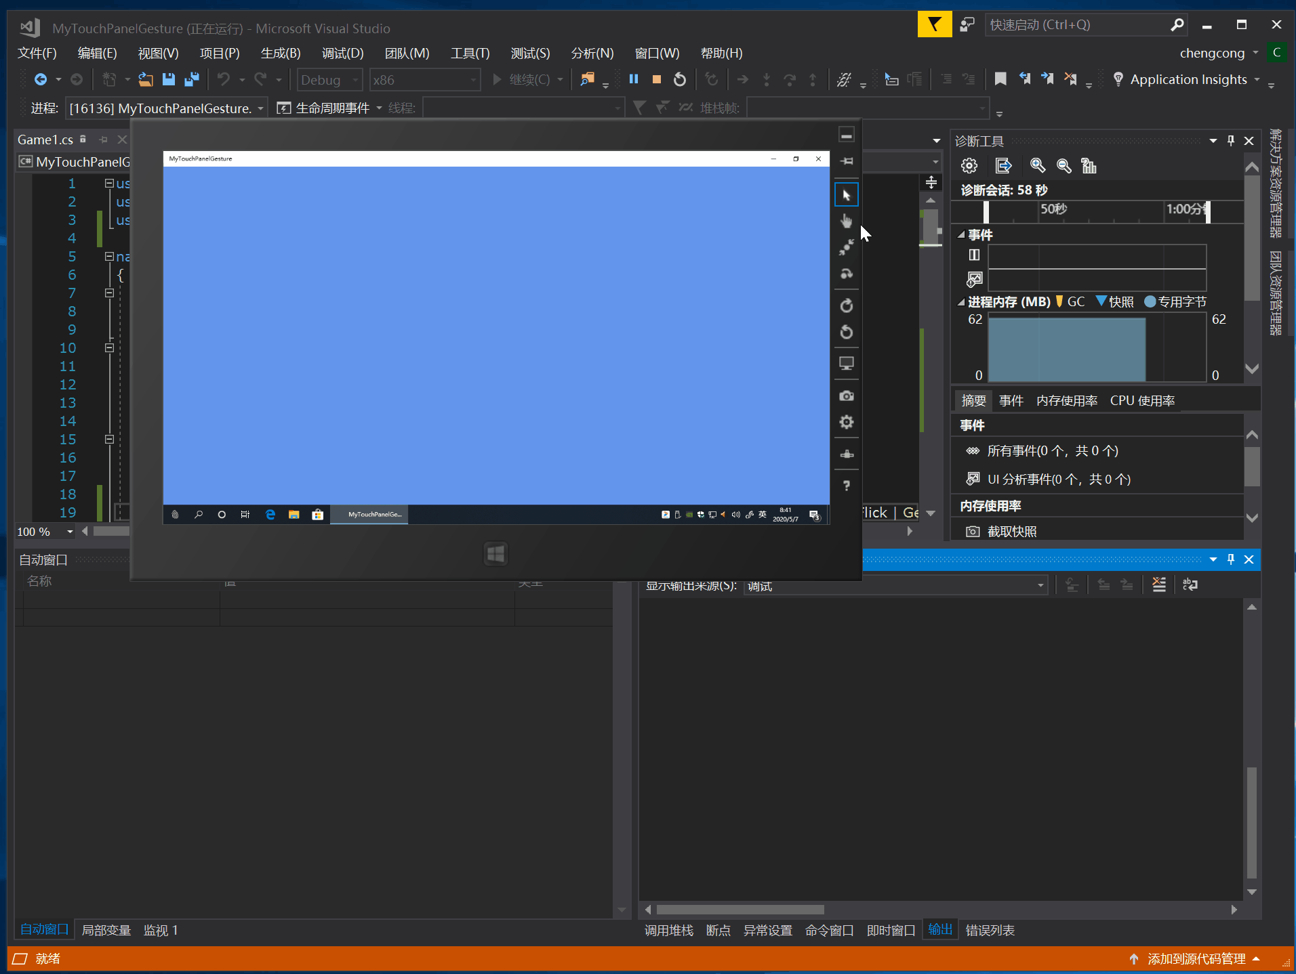
Task: Collapse the 进程内存 (MB) section
Action: 961,302
